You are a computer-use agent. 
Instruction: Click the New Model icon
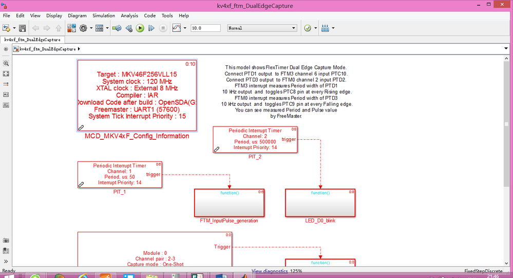coord(6,28)
